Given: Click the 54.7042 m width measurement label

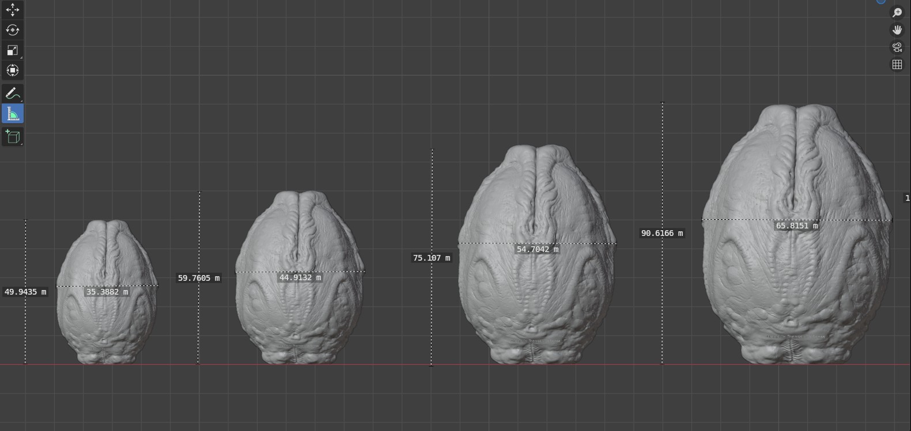Looking at the screenshot, I should pos(538,249).
